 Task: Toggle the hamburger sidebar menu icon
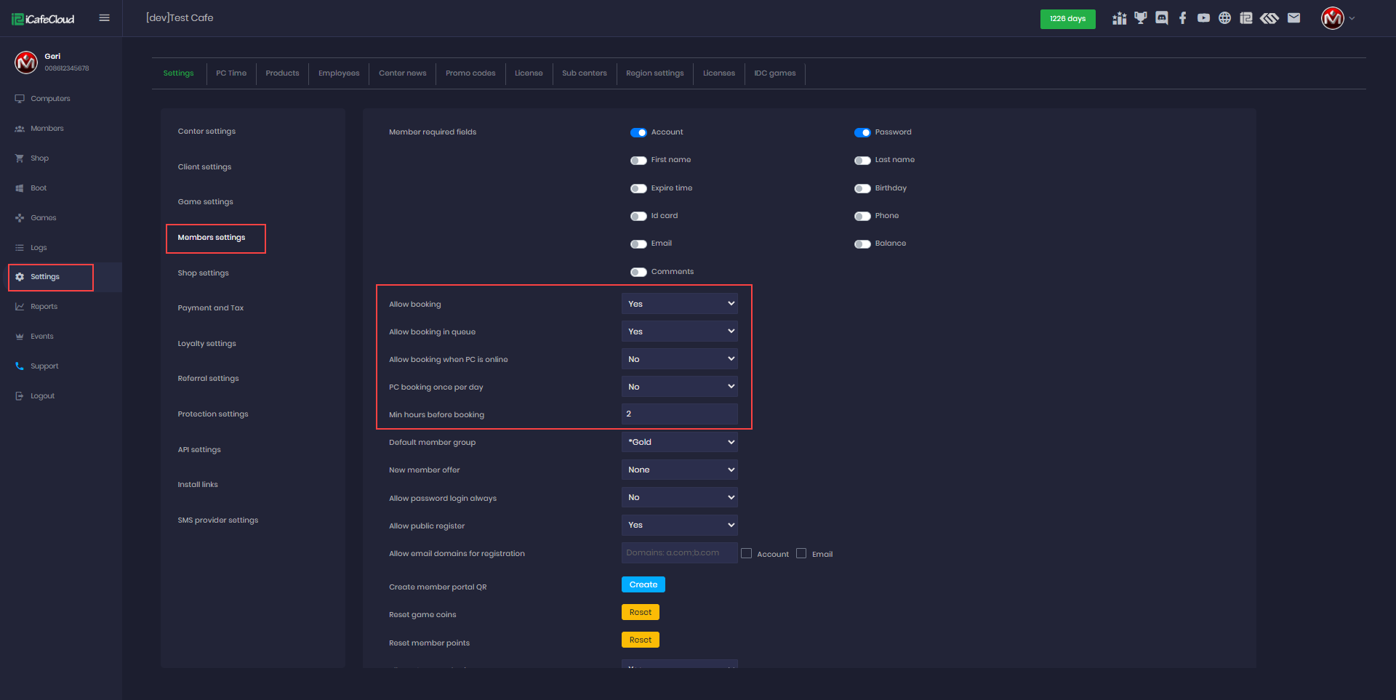click(x=105, y=18)
